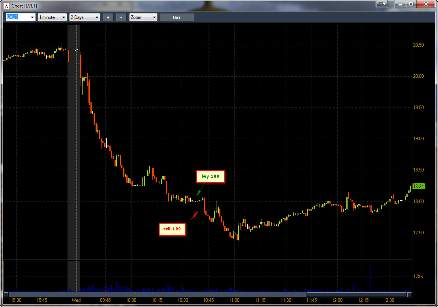Open the Zoom dropdown
This screenshot has width=438, height=307.
tap(143, 17)
